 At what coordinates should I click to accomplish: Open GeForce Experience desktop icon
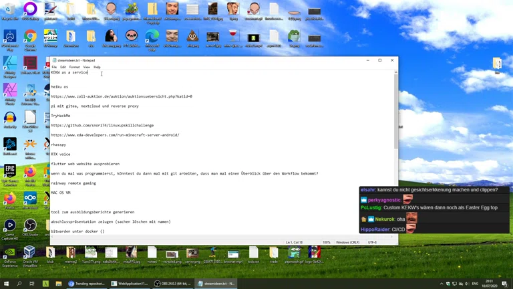tap(9, 254)
